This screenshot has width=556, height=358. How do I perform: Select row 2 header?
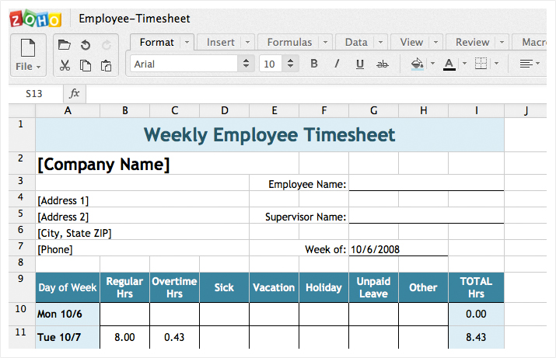pyautogui.click(x=21, y=163)
